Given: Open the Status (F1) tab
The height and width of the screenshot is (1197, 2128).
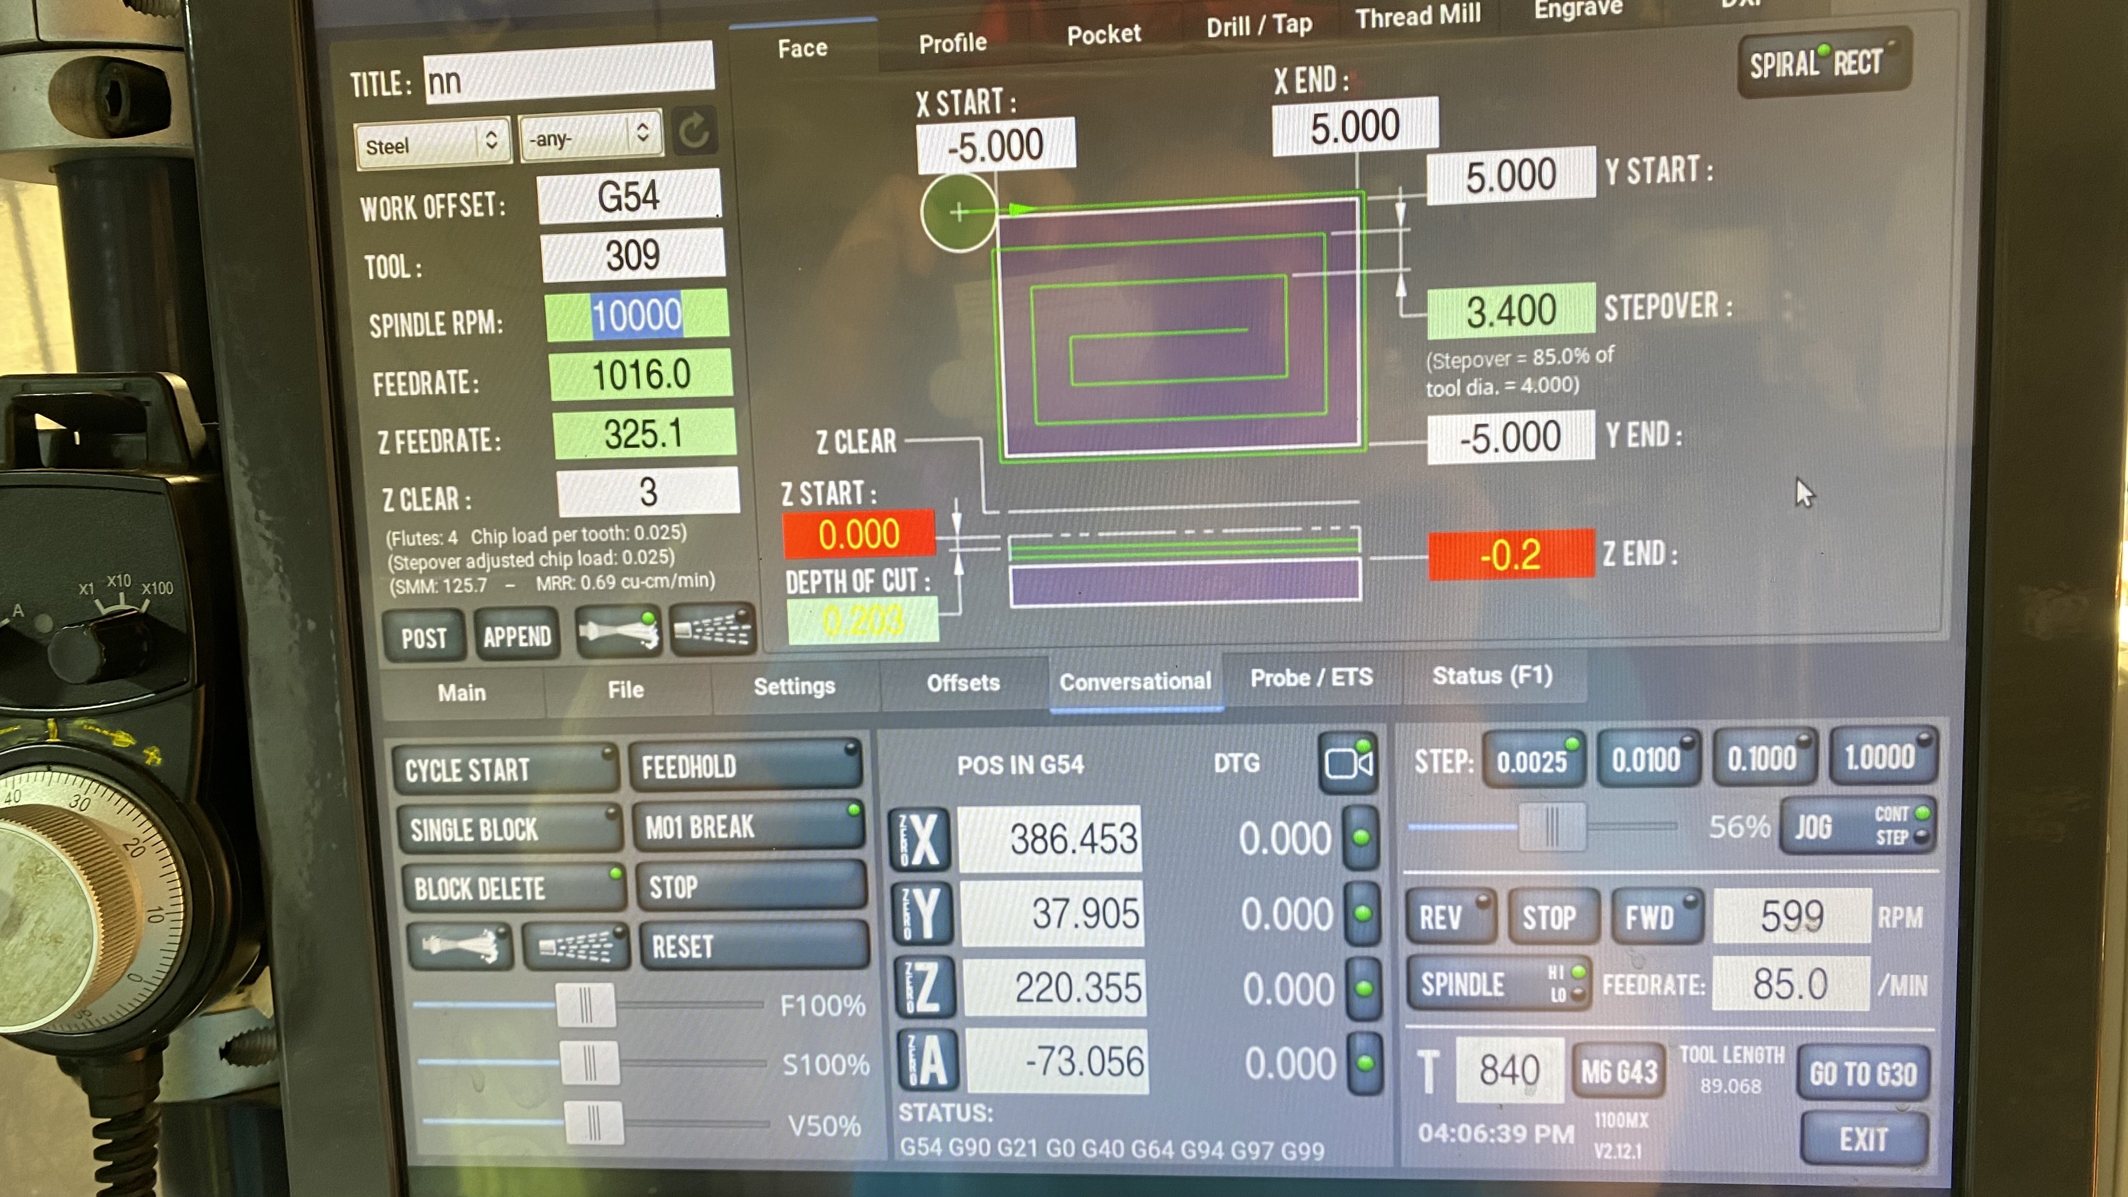Looking at the screenshot, I should [x=1493, y=675].
